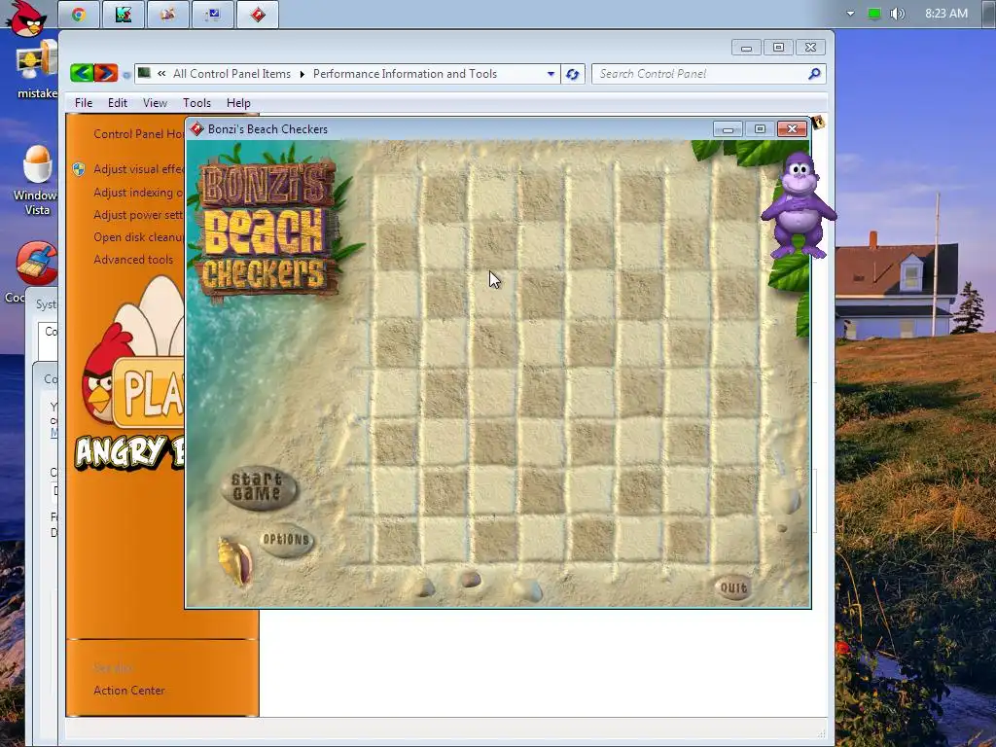This screenshot has width=996, height=747.
Task: Click the shield icon beside Adjust visual effects
Action: pos(79,169)
